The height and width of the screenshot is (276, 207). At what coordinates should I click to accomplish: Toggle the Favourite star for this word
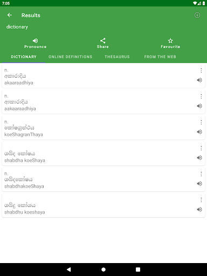[x=170, y=43]
